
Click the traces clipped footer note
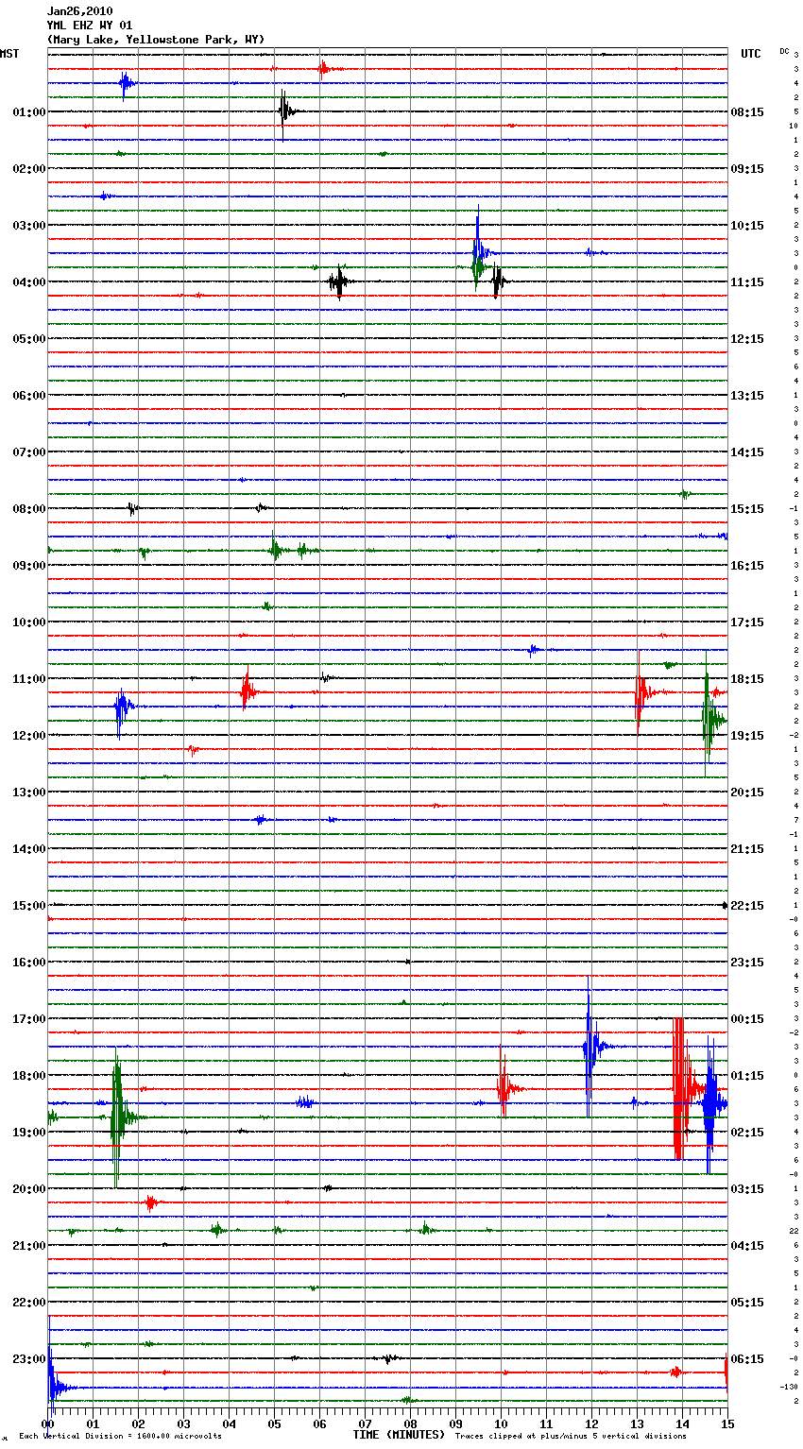[571, 1437]
